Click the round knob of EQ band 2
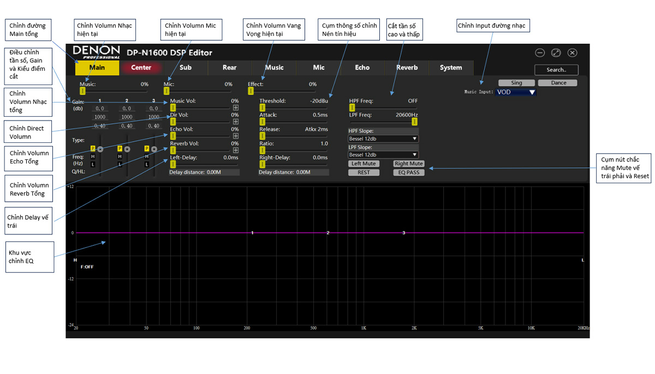 coord(127,149)
